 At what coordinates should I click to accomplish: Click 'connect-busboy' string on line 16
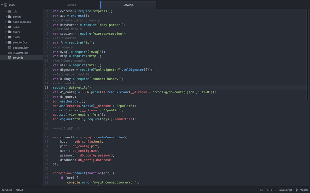(x=105, y=79)
